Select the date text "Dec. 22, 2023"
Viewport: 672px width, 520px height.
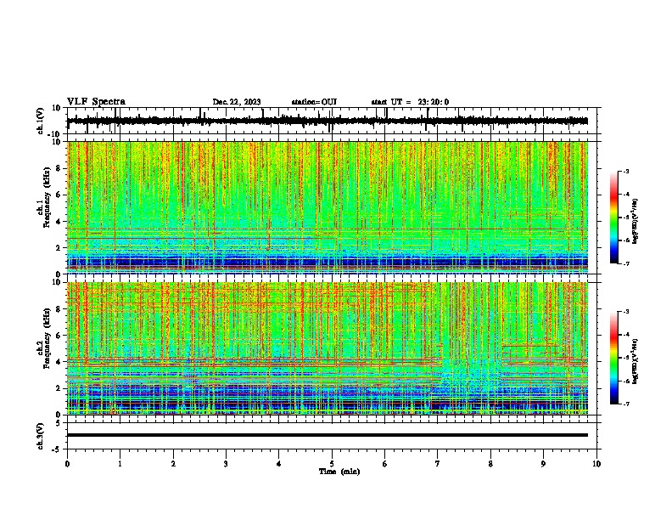237,102
